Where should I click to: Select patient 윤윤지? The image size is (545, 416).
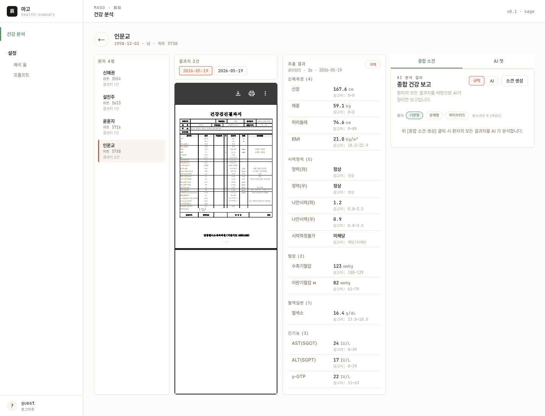[132, 127]
